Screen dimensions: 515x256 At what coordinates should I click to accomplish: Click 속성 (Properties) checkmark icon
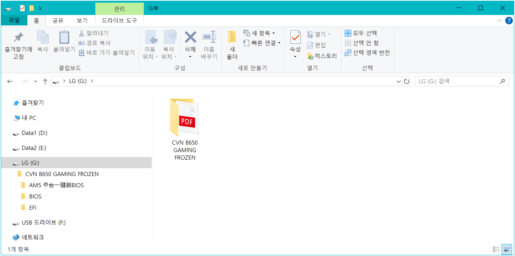295,37
